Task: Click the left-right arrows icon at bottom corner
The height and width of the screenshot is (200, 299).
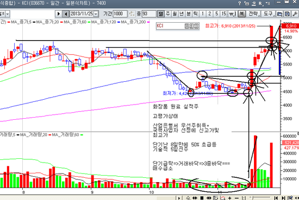Action: click(x=296, y=198)
